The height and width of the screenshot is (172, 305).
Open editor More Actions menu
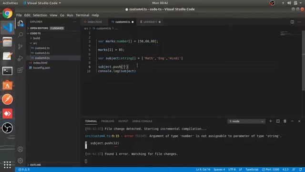(x=299, y=22)
